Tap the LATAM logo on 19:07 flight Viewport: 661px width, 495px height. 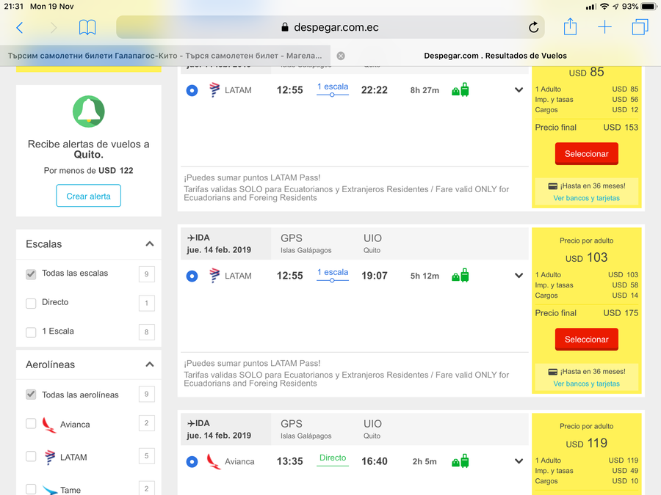[x=214, y=275]
